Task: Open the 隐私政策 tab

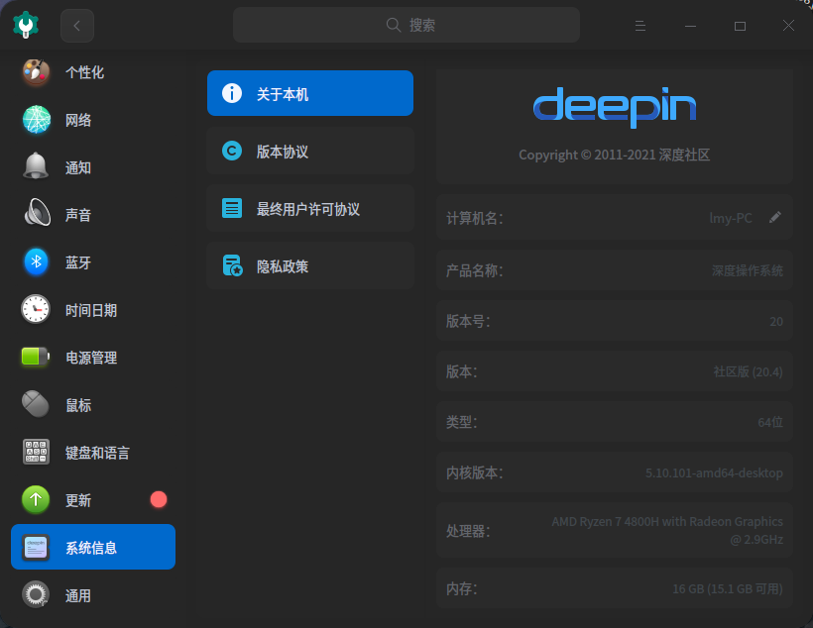Action: click(310, 265)
